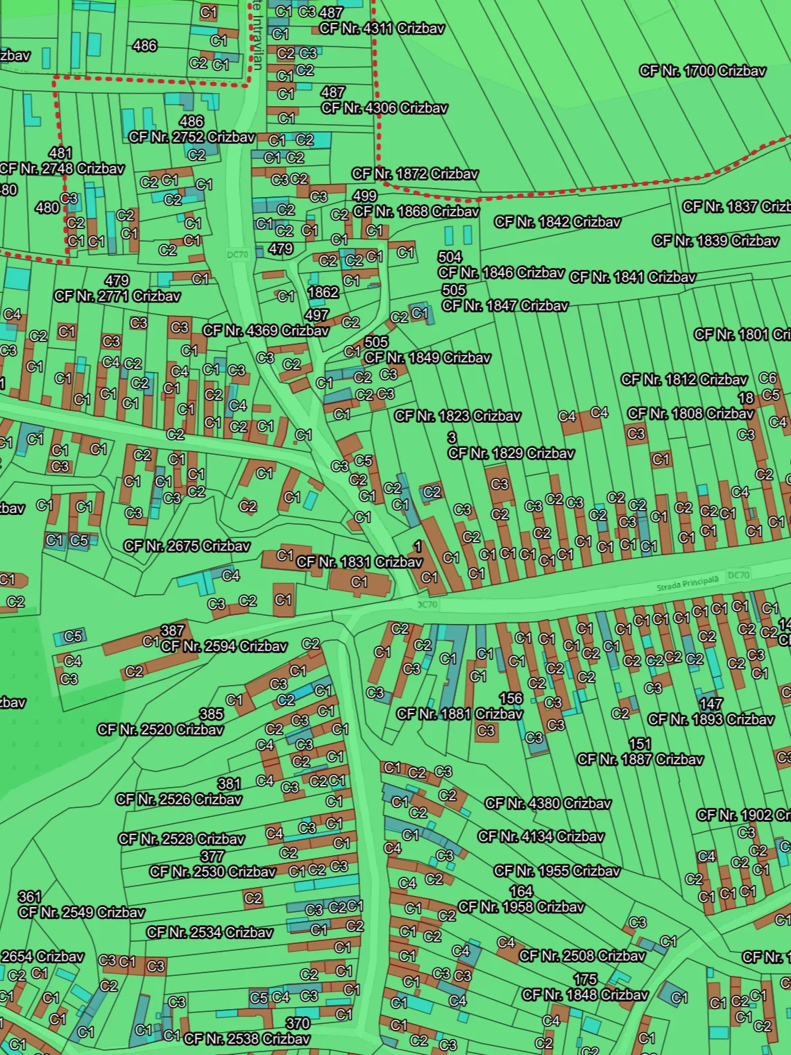This screenshot has width=791, height=1055.
Task: Select parcel number 497
Action: [x=317, y=314]
